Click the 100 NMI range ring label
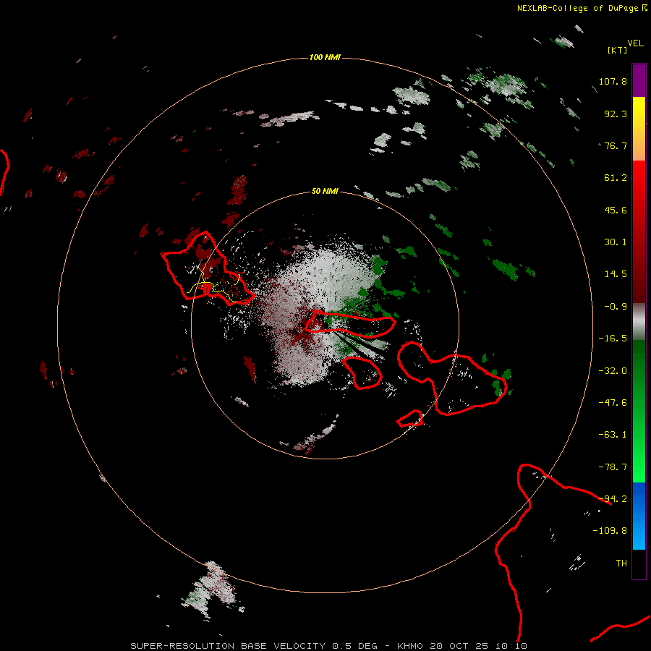This screenshot has height=651, width=651. coord(325,57)
